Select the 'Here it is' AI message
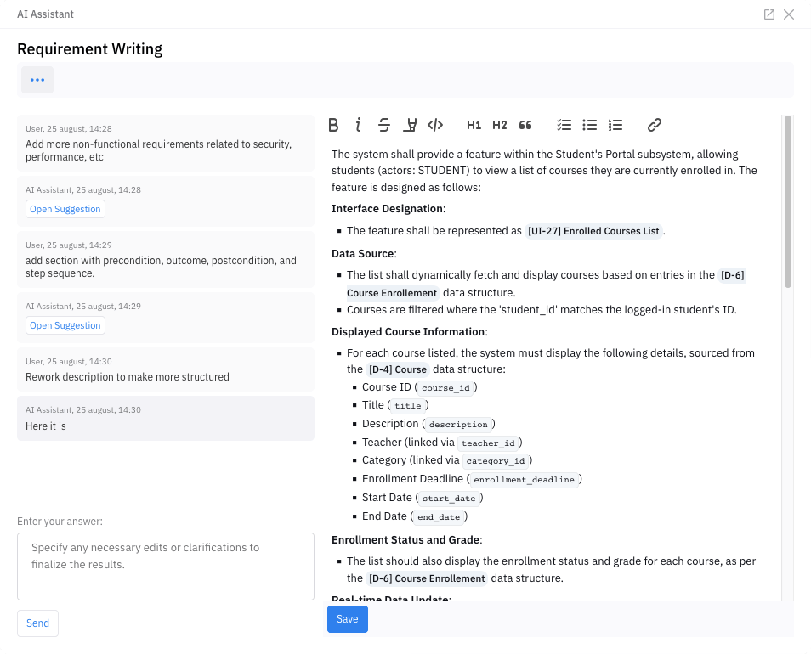 (166, 419)
